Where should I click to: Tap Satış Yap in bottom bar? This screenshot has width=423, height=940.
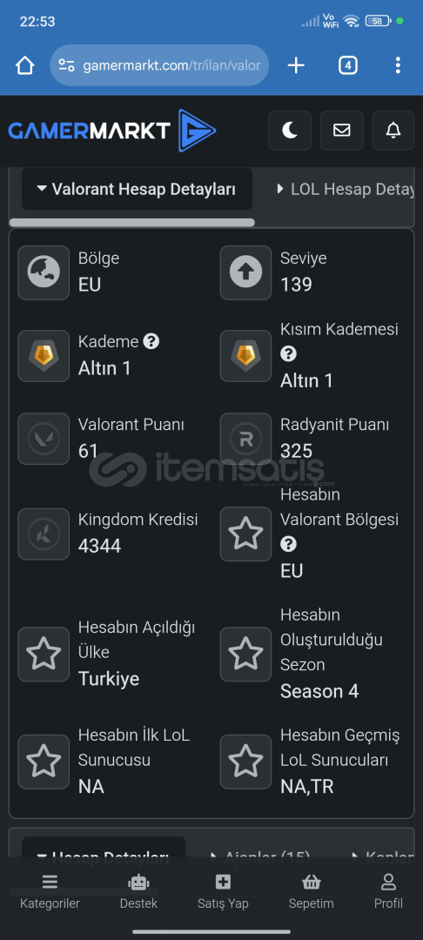tap(223, 892)
